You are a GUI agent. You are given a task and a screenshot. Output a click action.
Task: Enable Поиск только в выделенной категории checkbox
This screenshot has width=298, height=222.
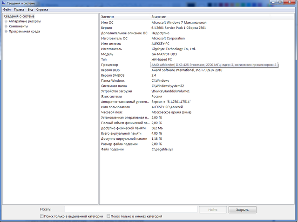[42, 216]
